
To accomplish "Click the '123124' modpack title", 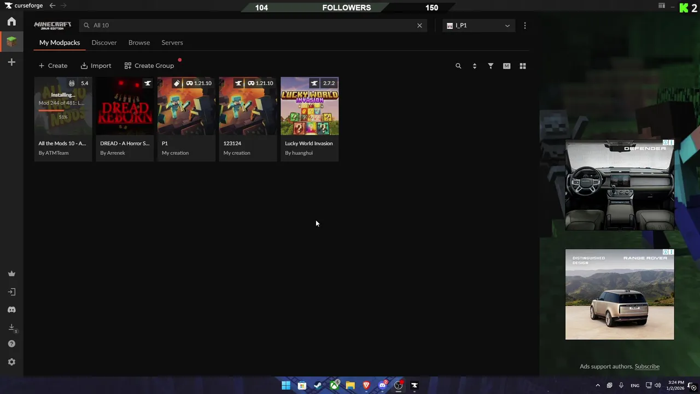I will pos(232,143).
